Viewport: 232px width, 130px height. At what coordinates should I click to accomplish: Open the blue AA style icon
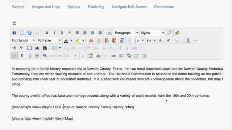[x=45, y=56]
